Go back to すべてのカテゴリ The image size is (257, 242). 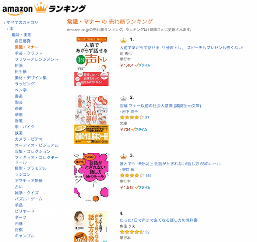tap(22, 22)
